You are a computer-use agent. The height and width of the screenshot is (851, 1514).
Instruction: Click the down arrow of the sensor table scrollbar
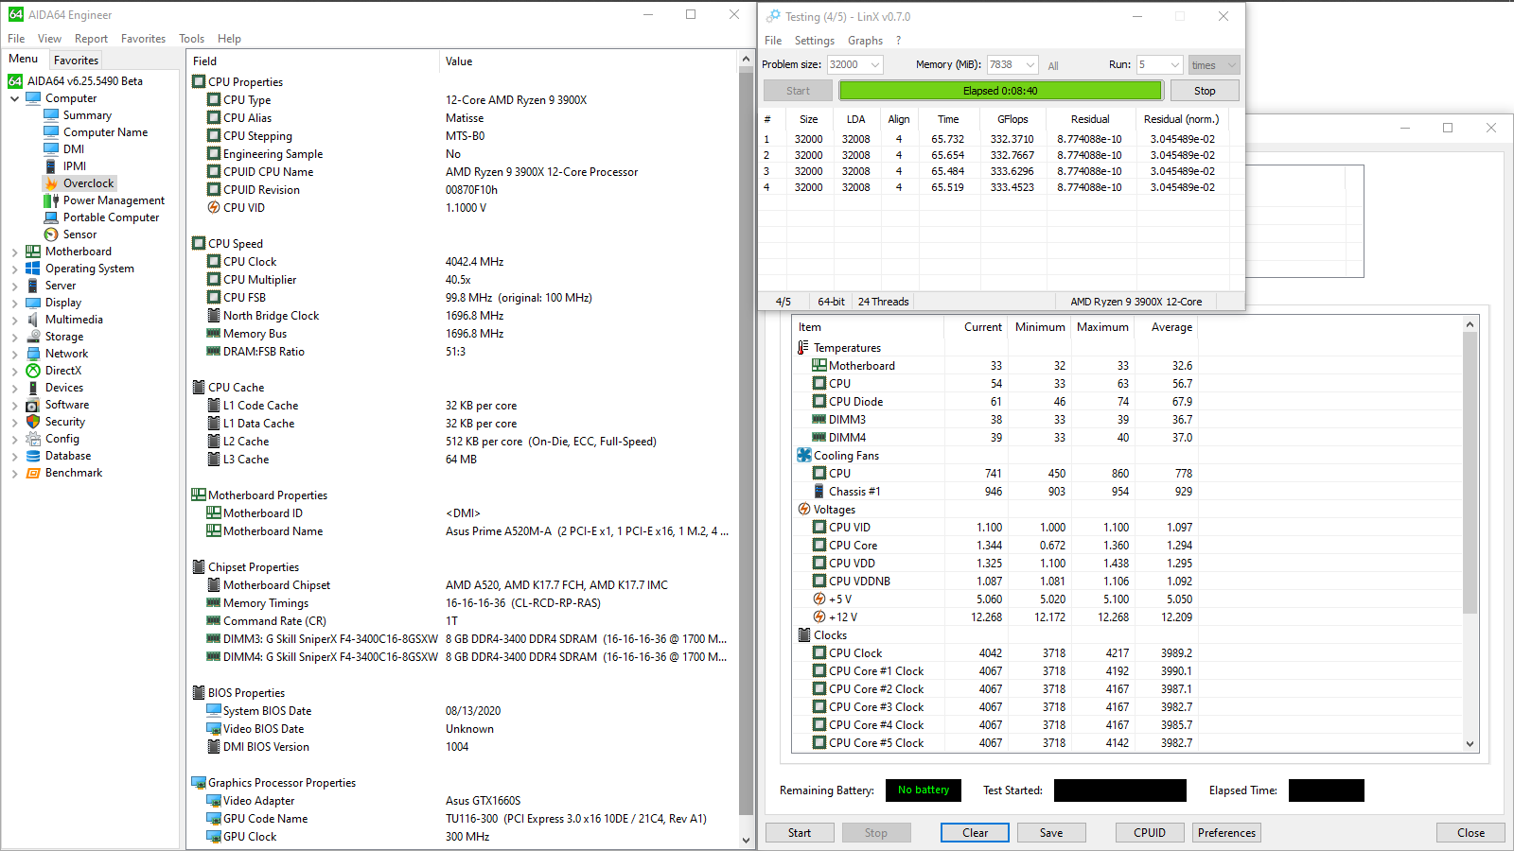1470,744
